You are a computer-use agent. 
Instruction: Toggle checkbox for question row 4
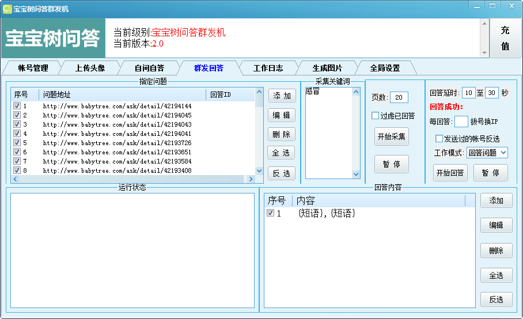pyautogui.click(x=17, y=134)
